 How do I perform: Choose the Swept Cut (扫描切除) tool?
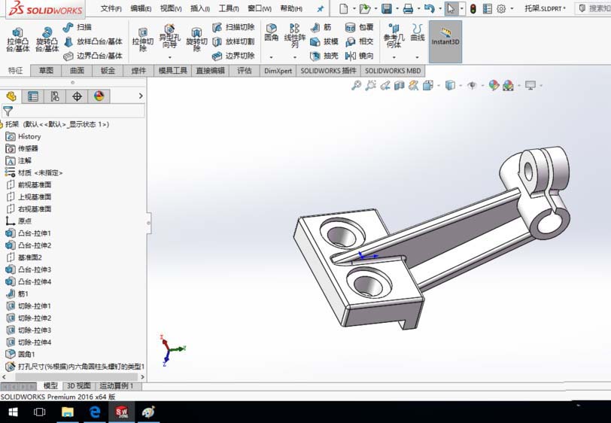(x=233, y=27)
